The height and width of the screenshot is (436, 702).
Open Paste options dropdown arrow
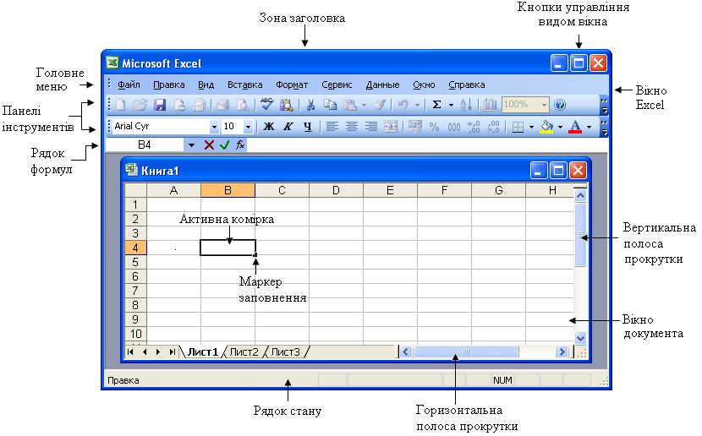pos(364,106)
